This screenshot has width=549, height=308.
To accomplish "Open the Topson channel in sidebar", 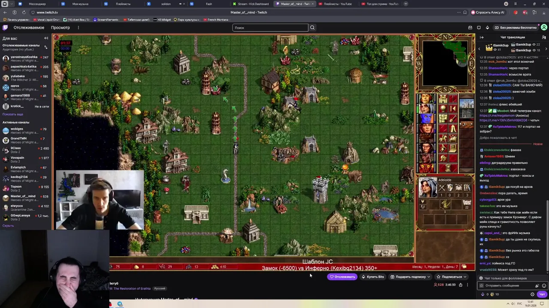I will [x=26, y=188].
